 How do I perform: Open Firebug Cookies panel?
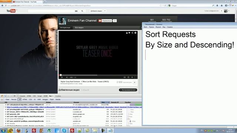pyautogui.click(x=58, y=96)
